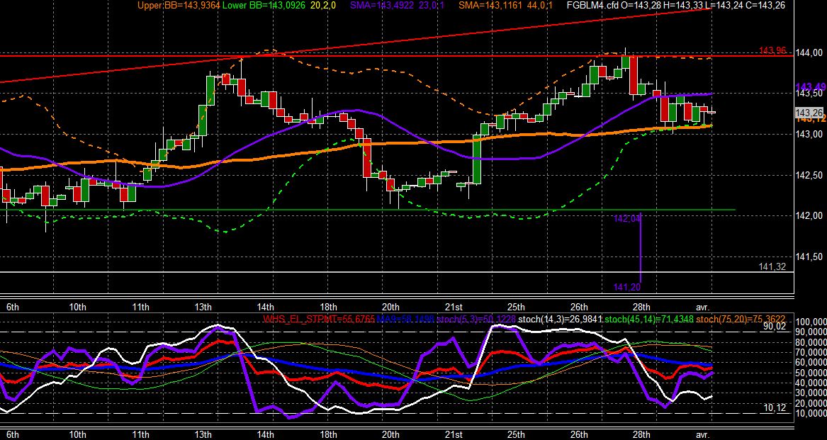
Task: Click '6th' on the price chart date axis
Action: (x=13, y=307)
